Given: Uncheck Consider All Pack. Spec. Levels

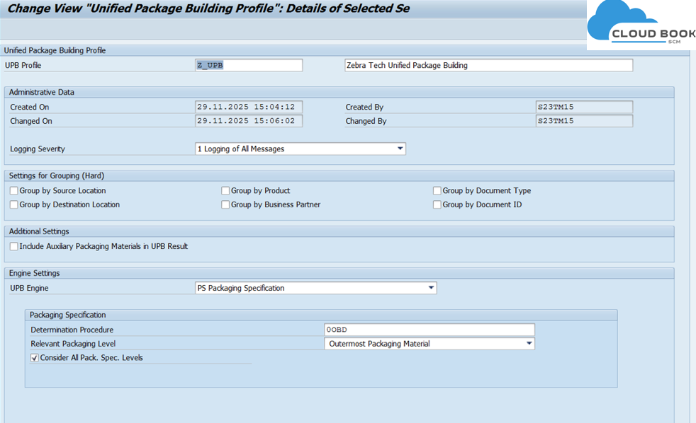Looking at the screenshot, I should point(35,358).
